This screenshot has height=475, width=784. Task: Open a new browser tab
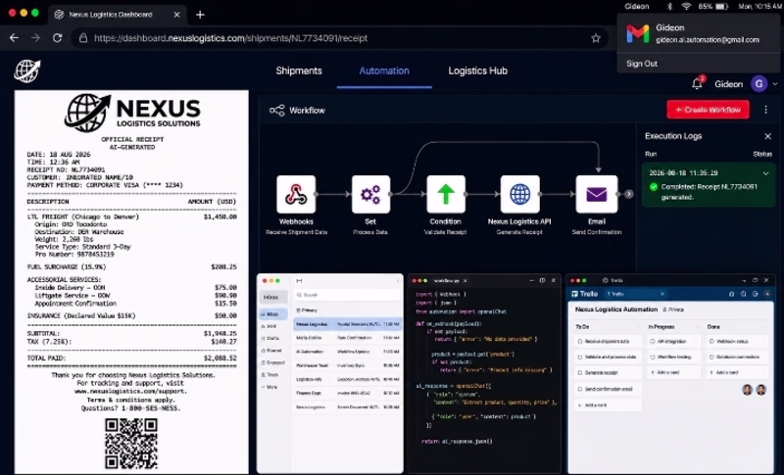click(x=200, y=15)
